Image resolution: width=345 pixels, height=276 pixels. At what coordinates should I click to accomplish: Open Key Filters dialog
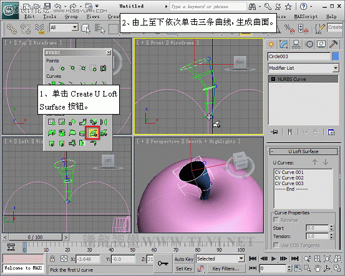225,269
